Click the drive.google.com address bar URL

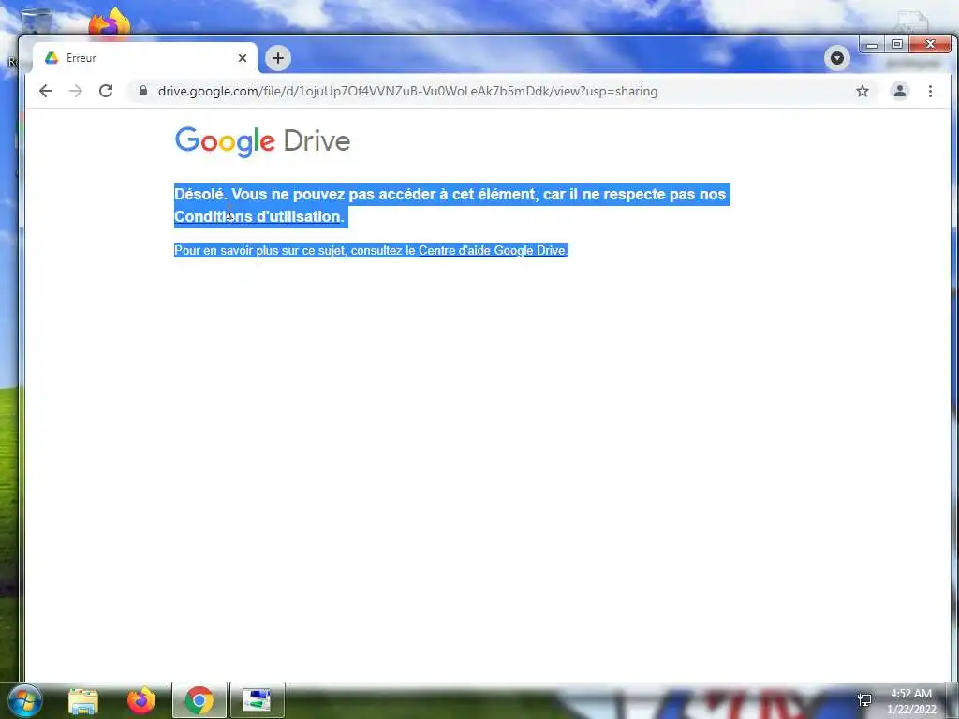coord(408,91)
